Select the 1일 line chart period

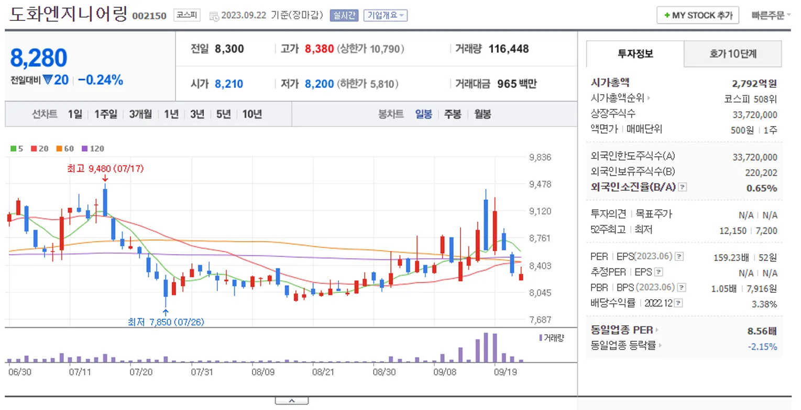75,115
